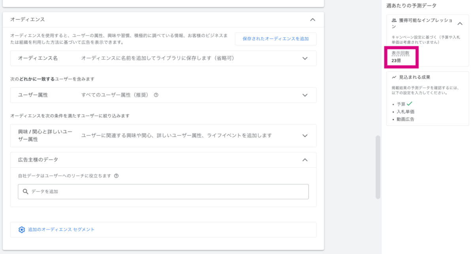Click 保存されたオーディエンスを追加 button
This screenshot has height=254, width=474.
[275, 39]
